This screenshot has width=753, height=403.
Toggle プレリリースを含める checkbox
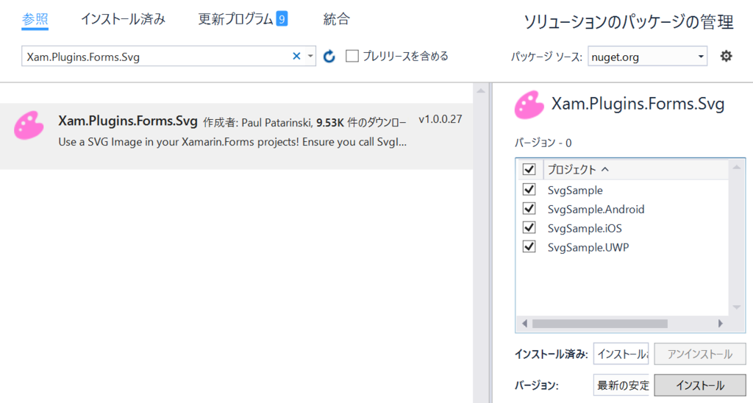pyautogui.click(x=352, y=56)
